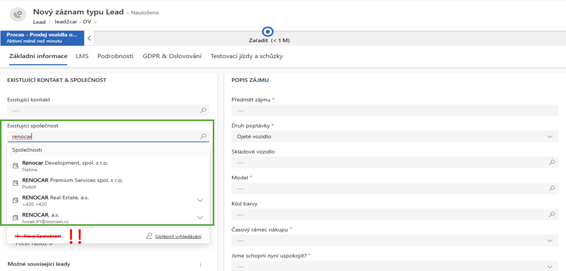The image size is (566, 271).
Task: Open more options for Možné související leady
Action: tap(201, 264)
